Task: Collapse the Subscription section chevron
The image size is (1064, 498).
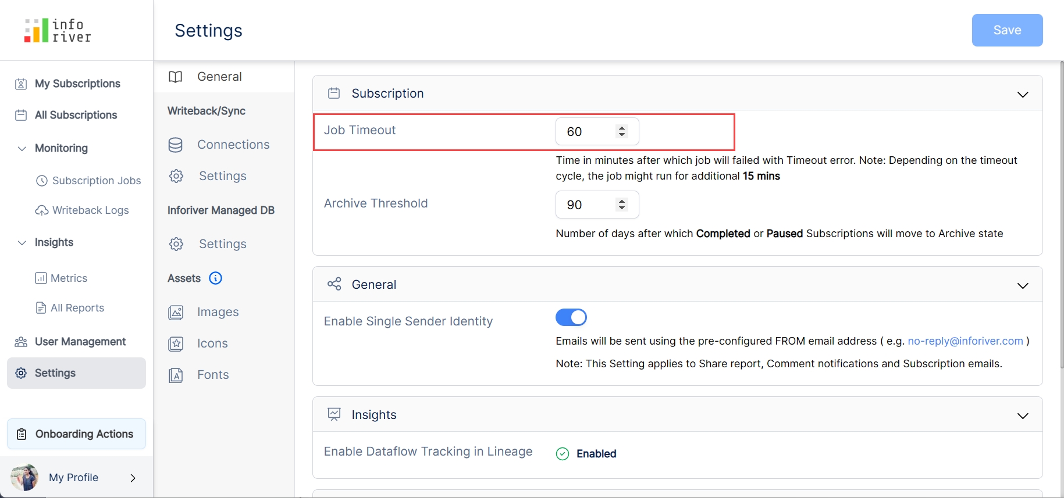Action: click(1022, 94)
